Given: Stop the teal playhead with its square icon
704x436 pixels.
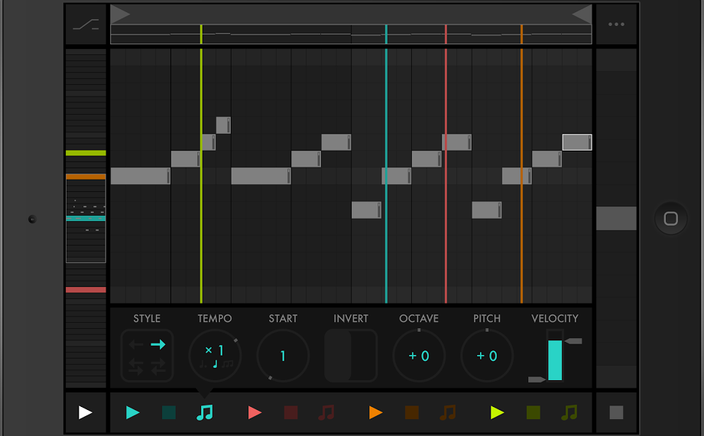Looking at the screenshot, I should [169, 413].
